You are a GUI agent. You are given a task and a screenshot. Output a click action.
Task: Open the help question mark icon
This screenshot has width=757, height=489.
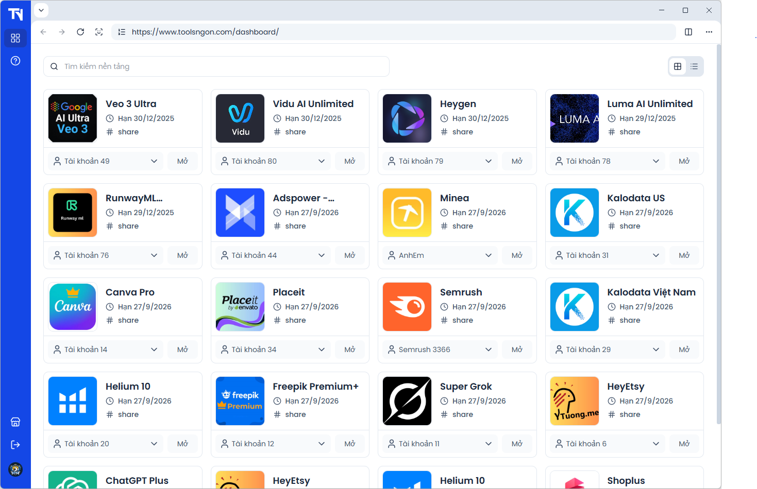coord(15,61)
